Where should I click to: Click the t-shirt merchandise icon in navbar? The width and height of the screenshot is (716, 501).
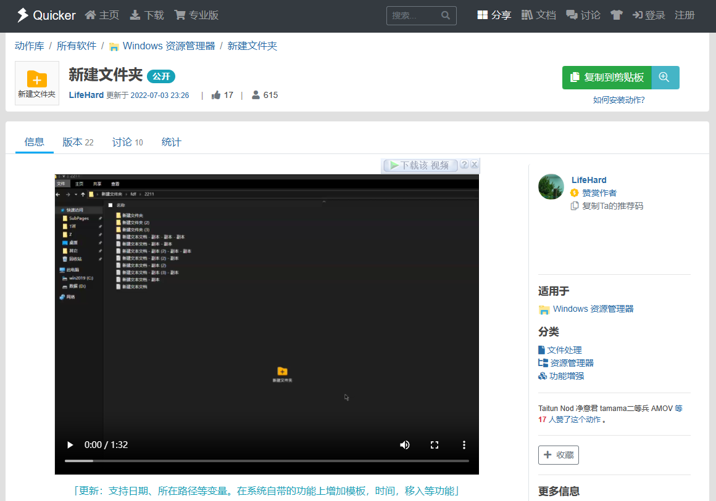[616, 15]
